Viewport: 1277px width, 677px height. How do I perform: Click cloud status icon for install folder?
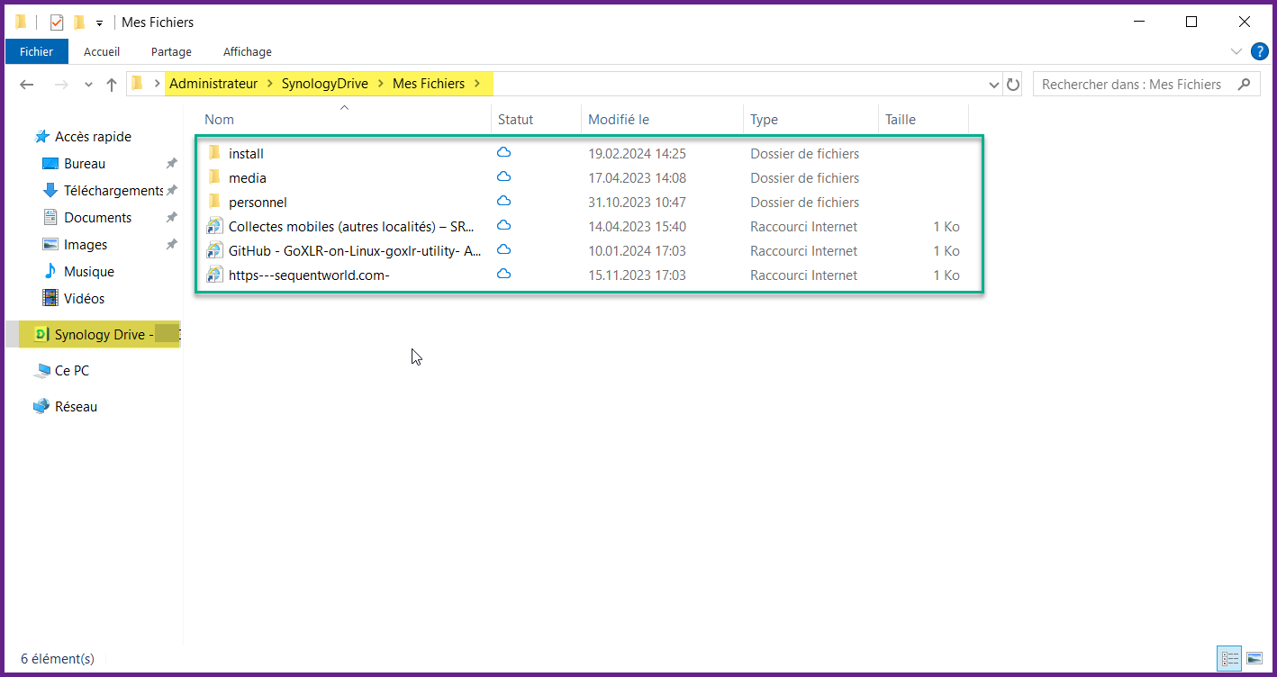[504, 153]
